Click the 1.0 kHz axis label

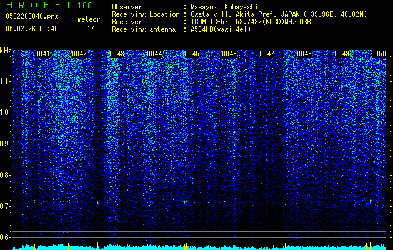5,112
